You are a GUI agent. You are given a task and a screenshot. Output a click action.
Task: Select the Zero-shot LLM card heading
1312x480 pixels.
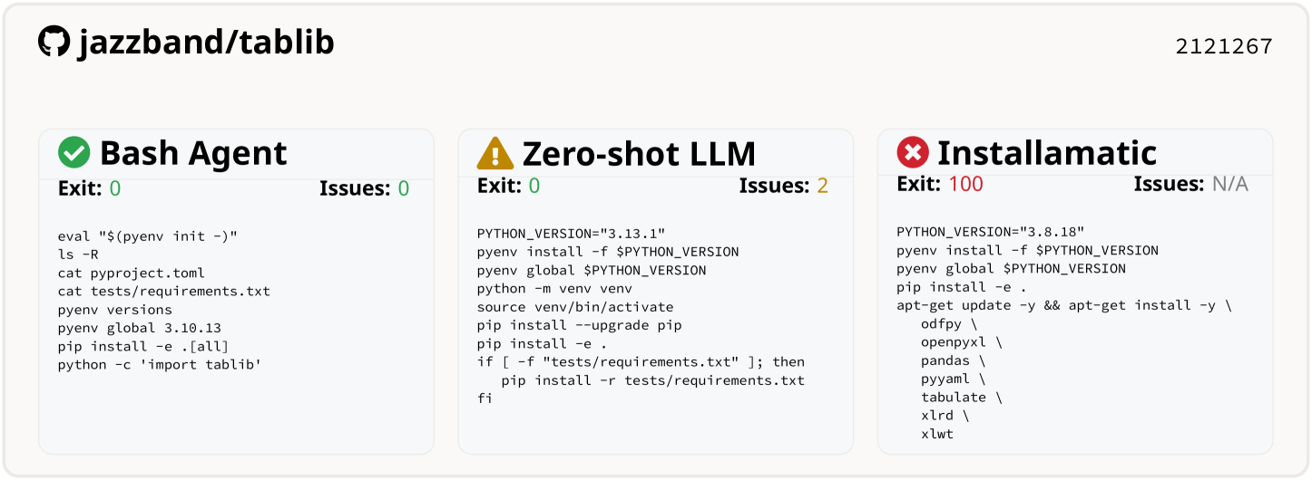pos(639,153)
